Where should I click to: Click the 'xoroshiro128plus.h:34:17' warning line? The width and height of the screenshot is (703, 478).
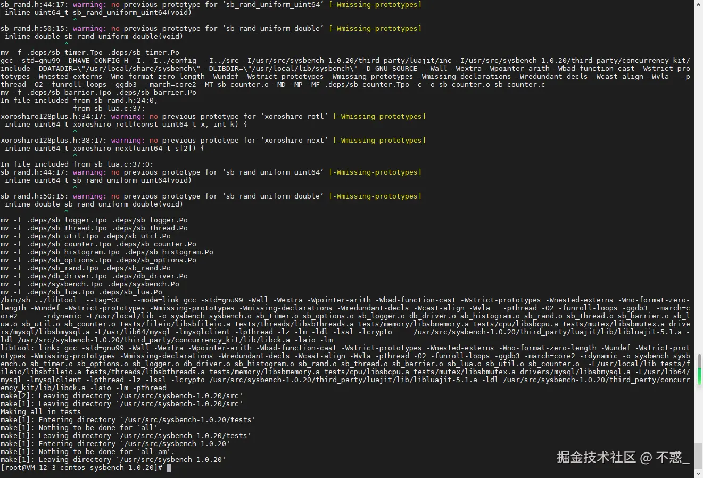tap(213, 116)
